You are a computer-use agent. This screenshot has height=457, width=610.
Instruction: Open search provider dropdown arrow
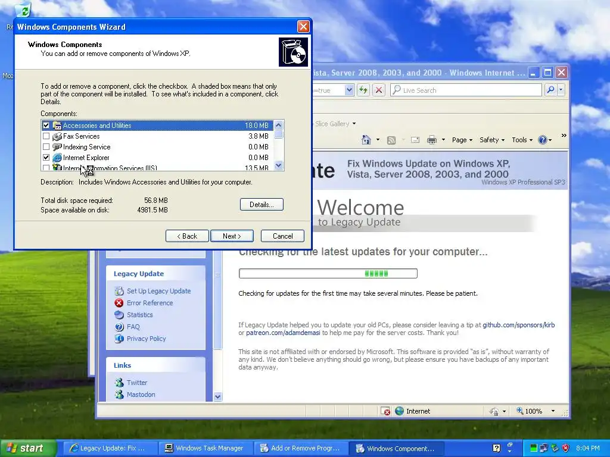coord(561,90)
